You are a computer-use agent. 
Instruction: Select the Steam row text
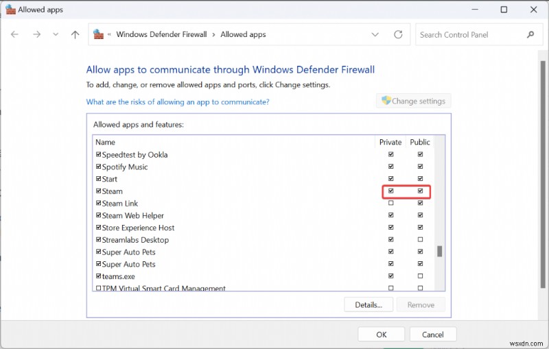[x=112, y=191]
